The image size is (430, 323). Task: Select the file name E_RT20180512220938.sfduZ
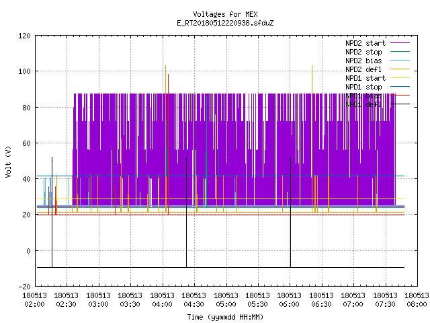pyautogui.click(x=225, y=23)
